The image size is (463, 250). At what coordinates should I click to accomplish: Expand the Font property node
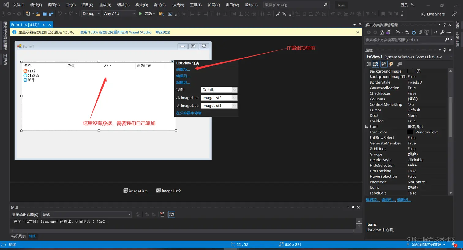click(367, 126)
